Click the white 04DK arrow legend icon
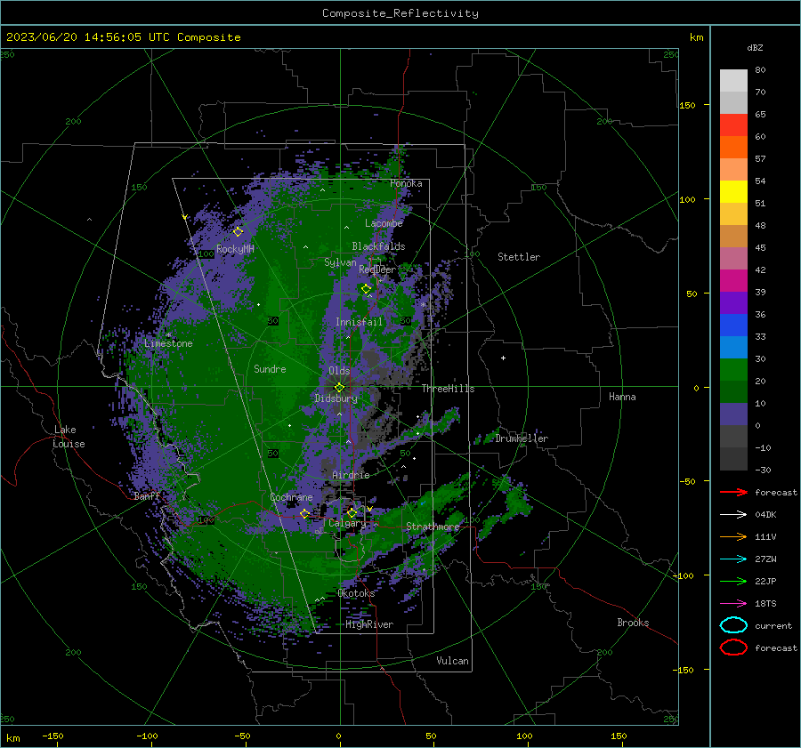The height and width of the screenshot is (748, 801). 733,515
